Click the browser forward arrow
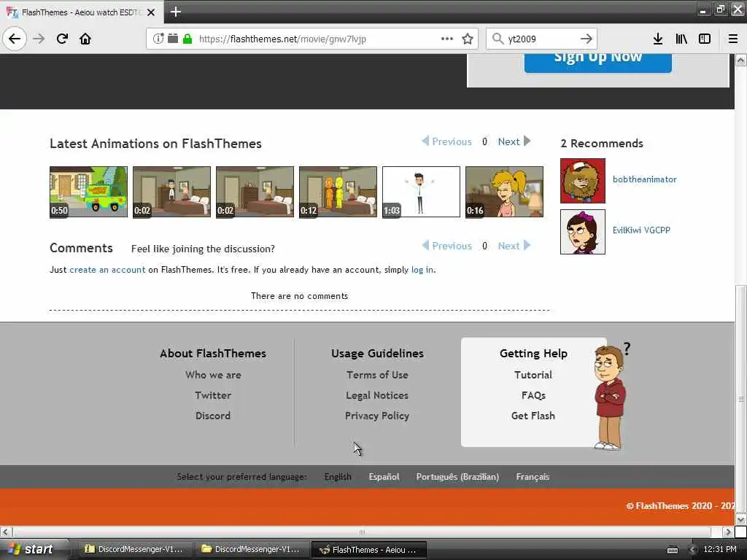Screen dimensions: 747x560 [39, 39]
